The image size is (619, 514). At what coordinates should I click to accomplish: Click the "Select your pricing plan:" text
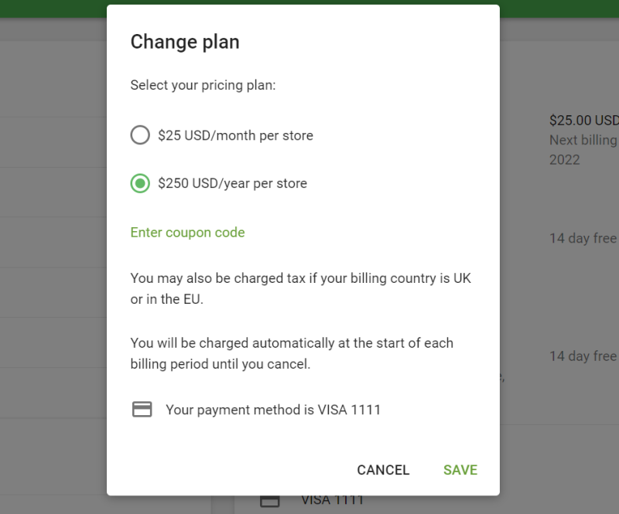tap(203, 85)
